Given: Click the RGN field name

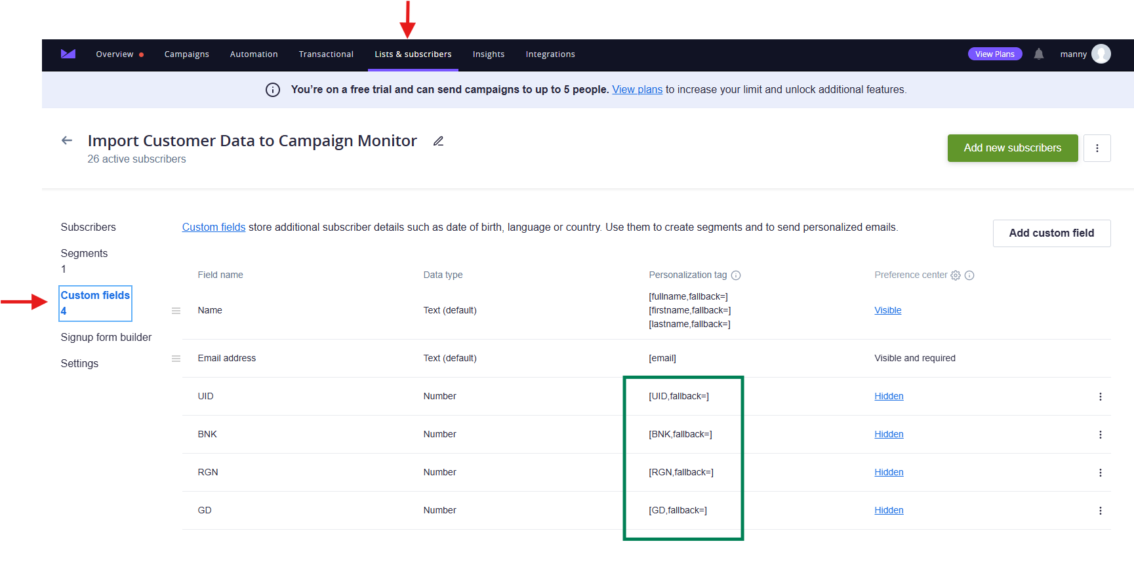Looking at the screenshot, I should point(208,473).
